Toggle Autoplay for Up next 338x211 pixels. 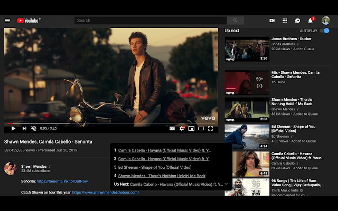pos(324,30)
